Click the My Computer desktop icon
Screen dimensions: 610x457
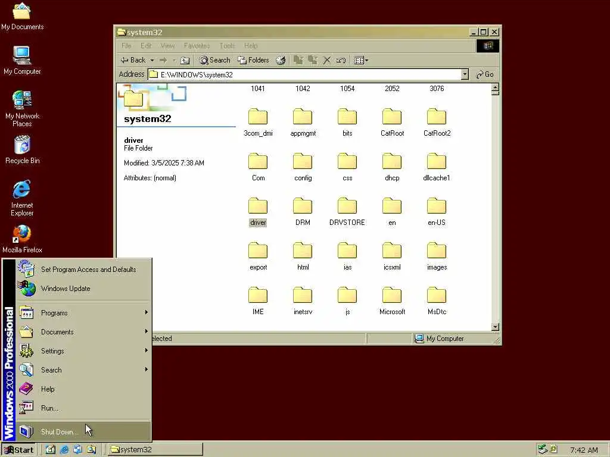(x=22, y=60)
